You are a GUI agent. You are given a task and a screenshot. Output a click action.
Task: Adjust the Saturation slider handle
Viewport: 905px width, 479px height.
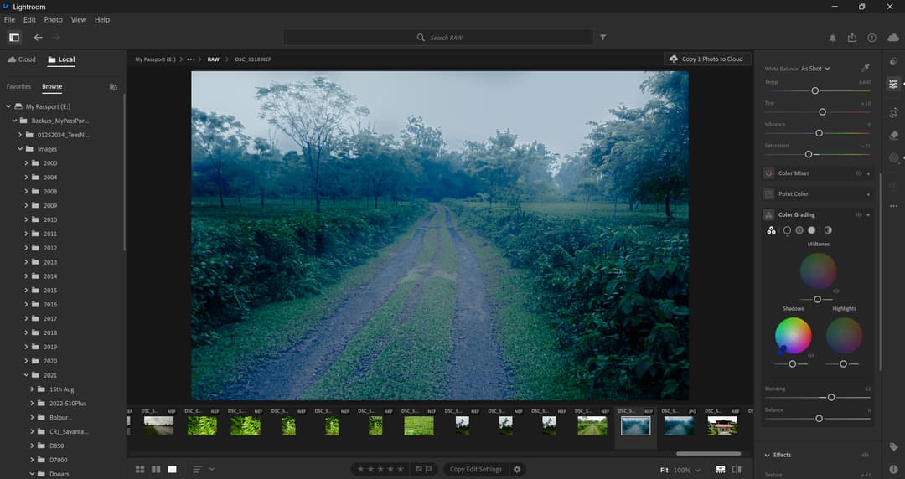tap(809, 154)
